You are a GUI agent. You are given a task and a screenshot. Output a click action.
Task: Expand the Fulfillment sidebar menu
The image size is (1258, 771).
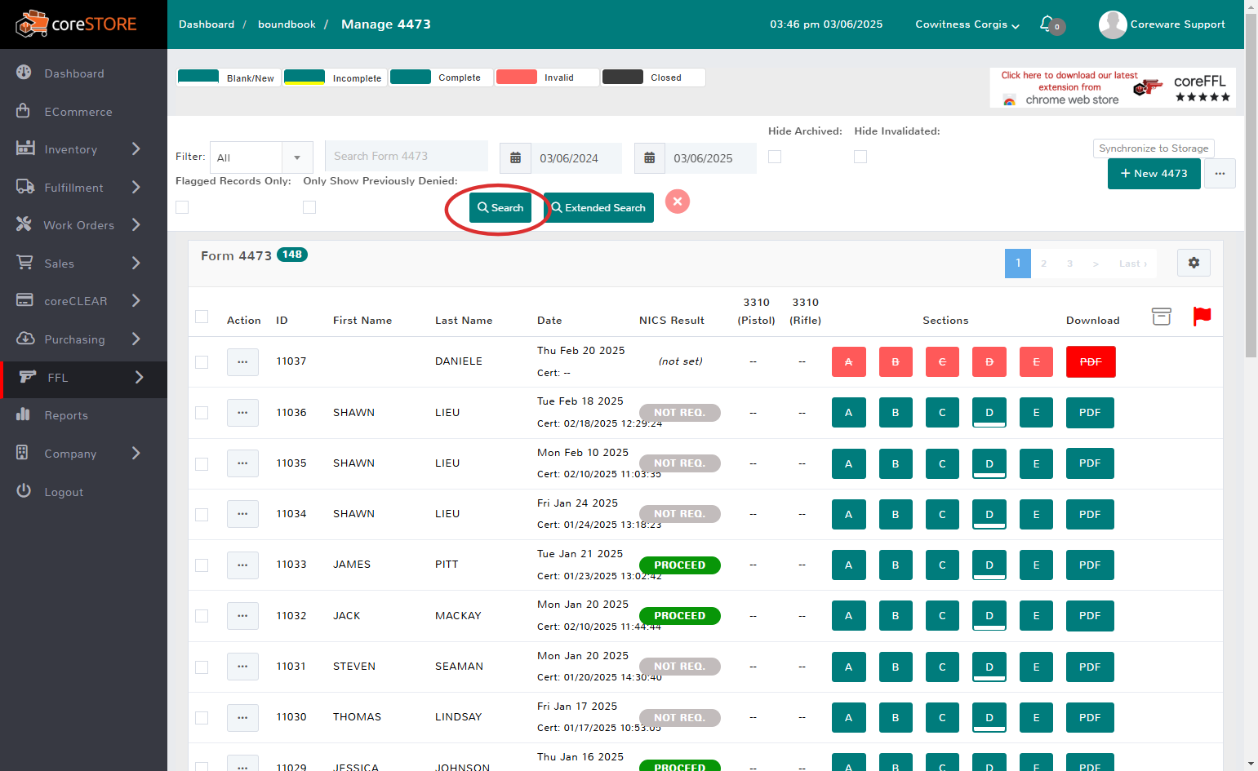click(x=83, y=188)
